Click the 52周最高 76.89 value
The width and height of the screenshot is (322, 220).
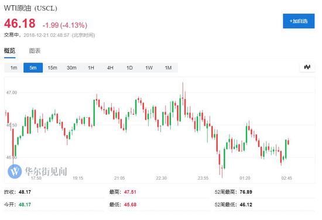click(x=246, y=192)
